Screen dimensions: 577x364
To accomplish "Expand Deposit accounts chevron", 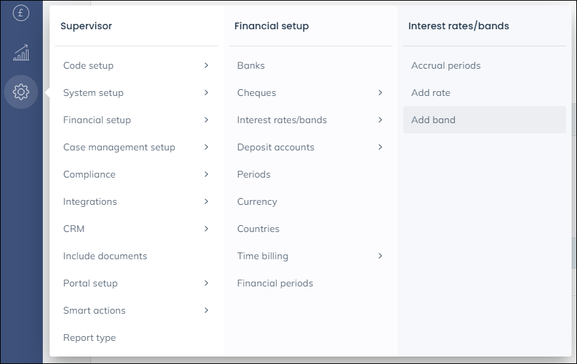I will 380,147.
